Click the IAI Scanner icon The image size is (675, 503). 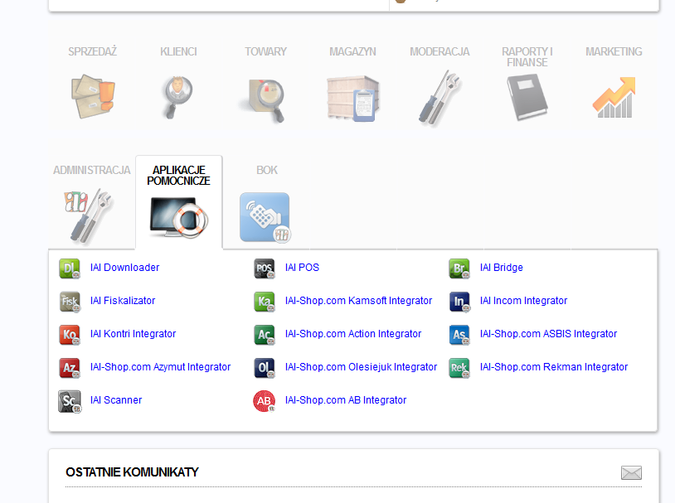70,401
